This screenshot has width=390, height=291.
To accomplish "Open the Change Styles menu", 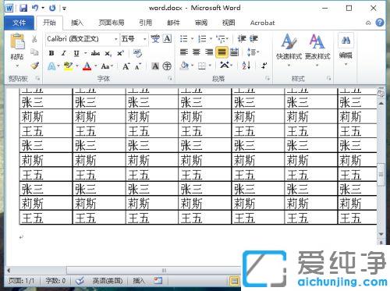I will click(x=317, y=49).
